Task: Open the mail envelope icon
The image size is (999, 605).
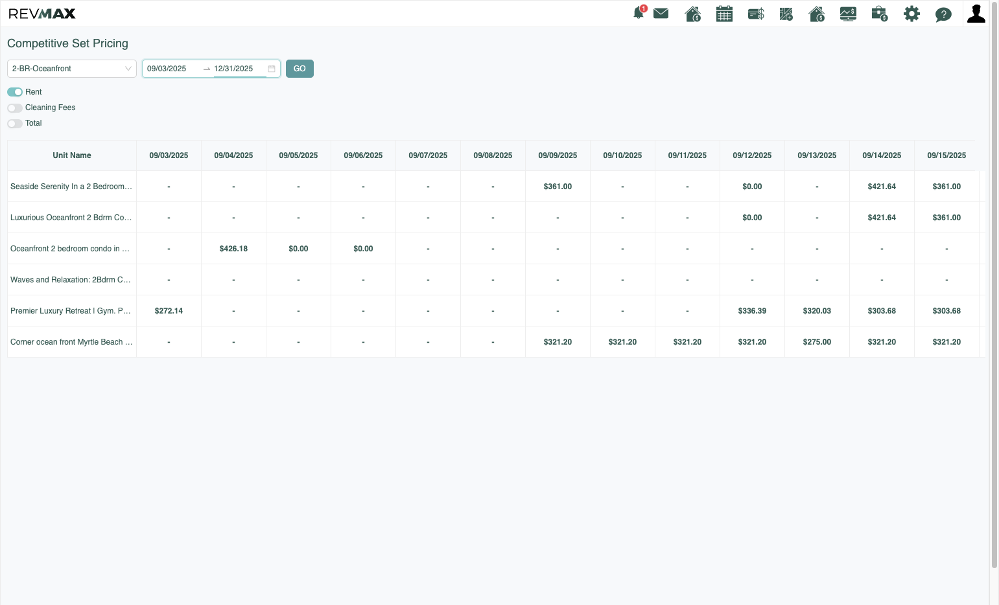Action: 661,14
